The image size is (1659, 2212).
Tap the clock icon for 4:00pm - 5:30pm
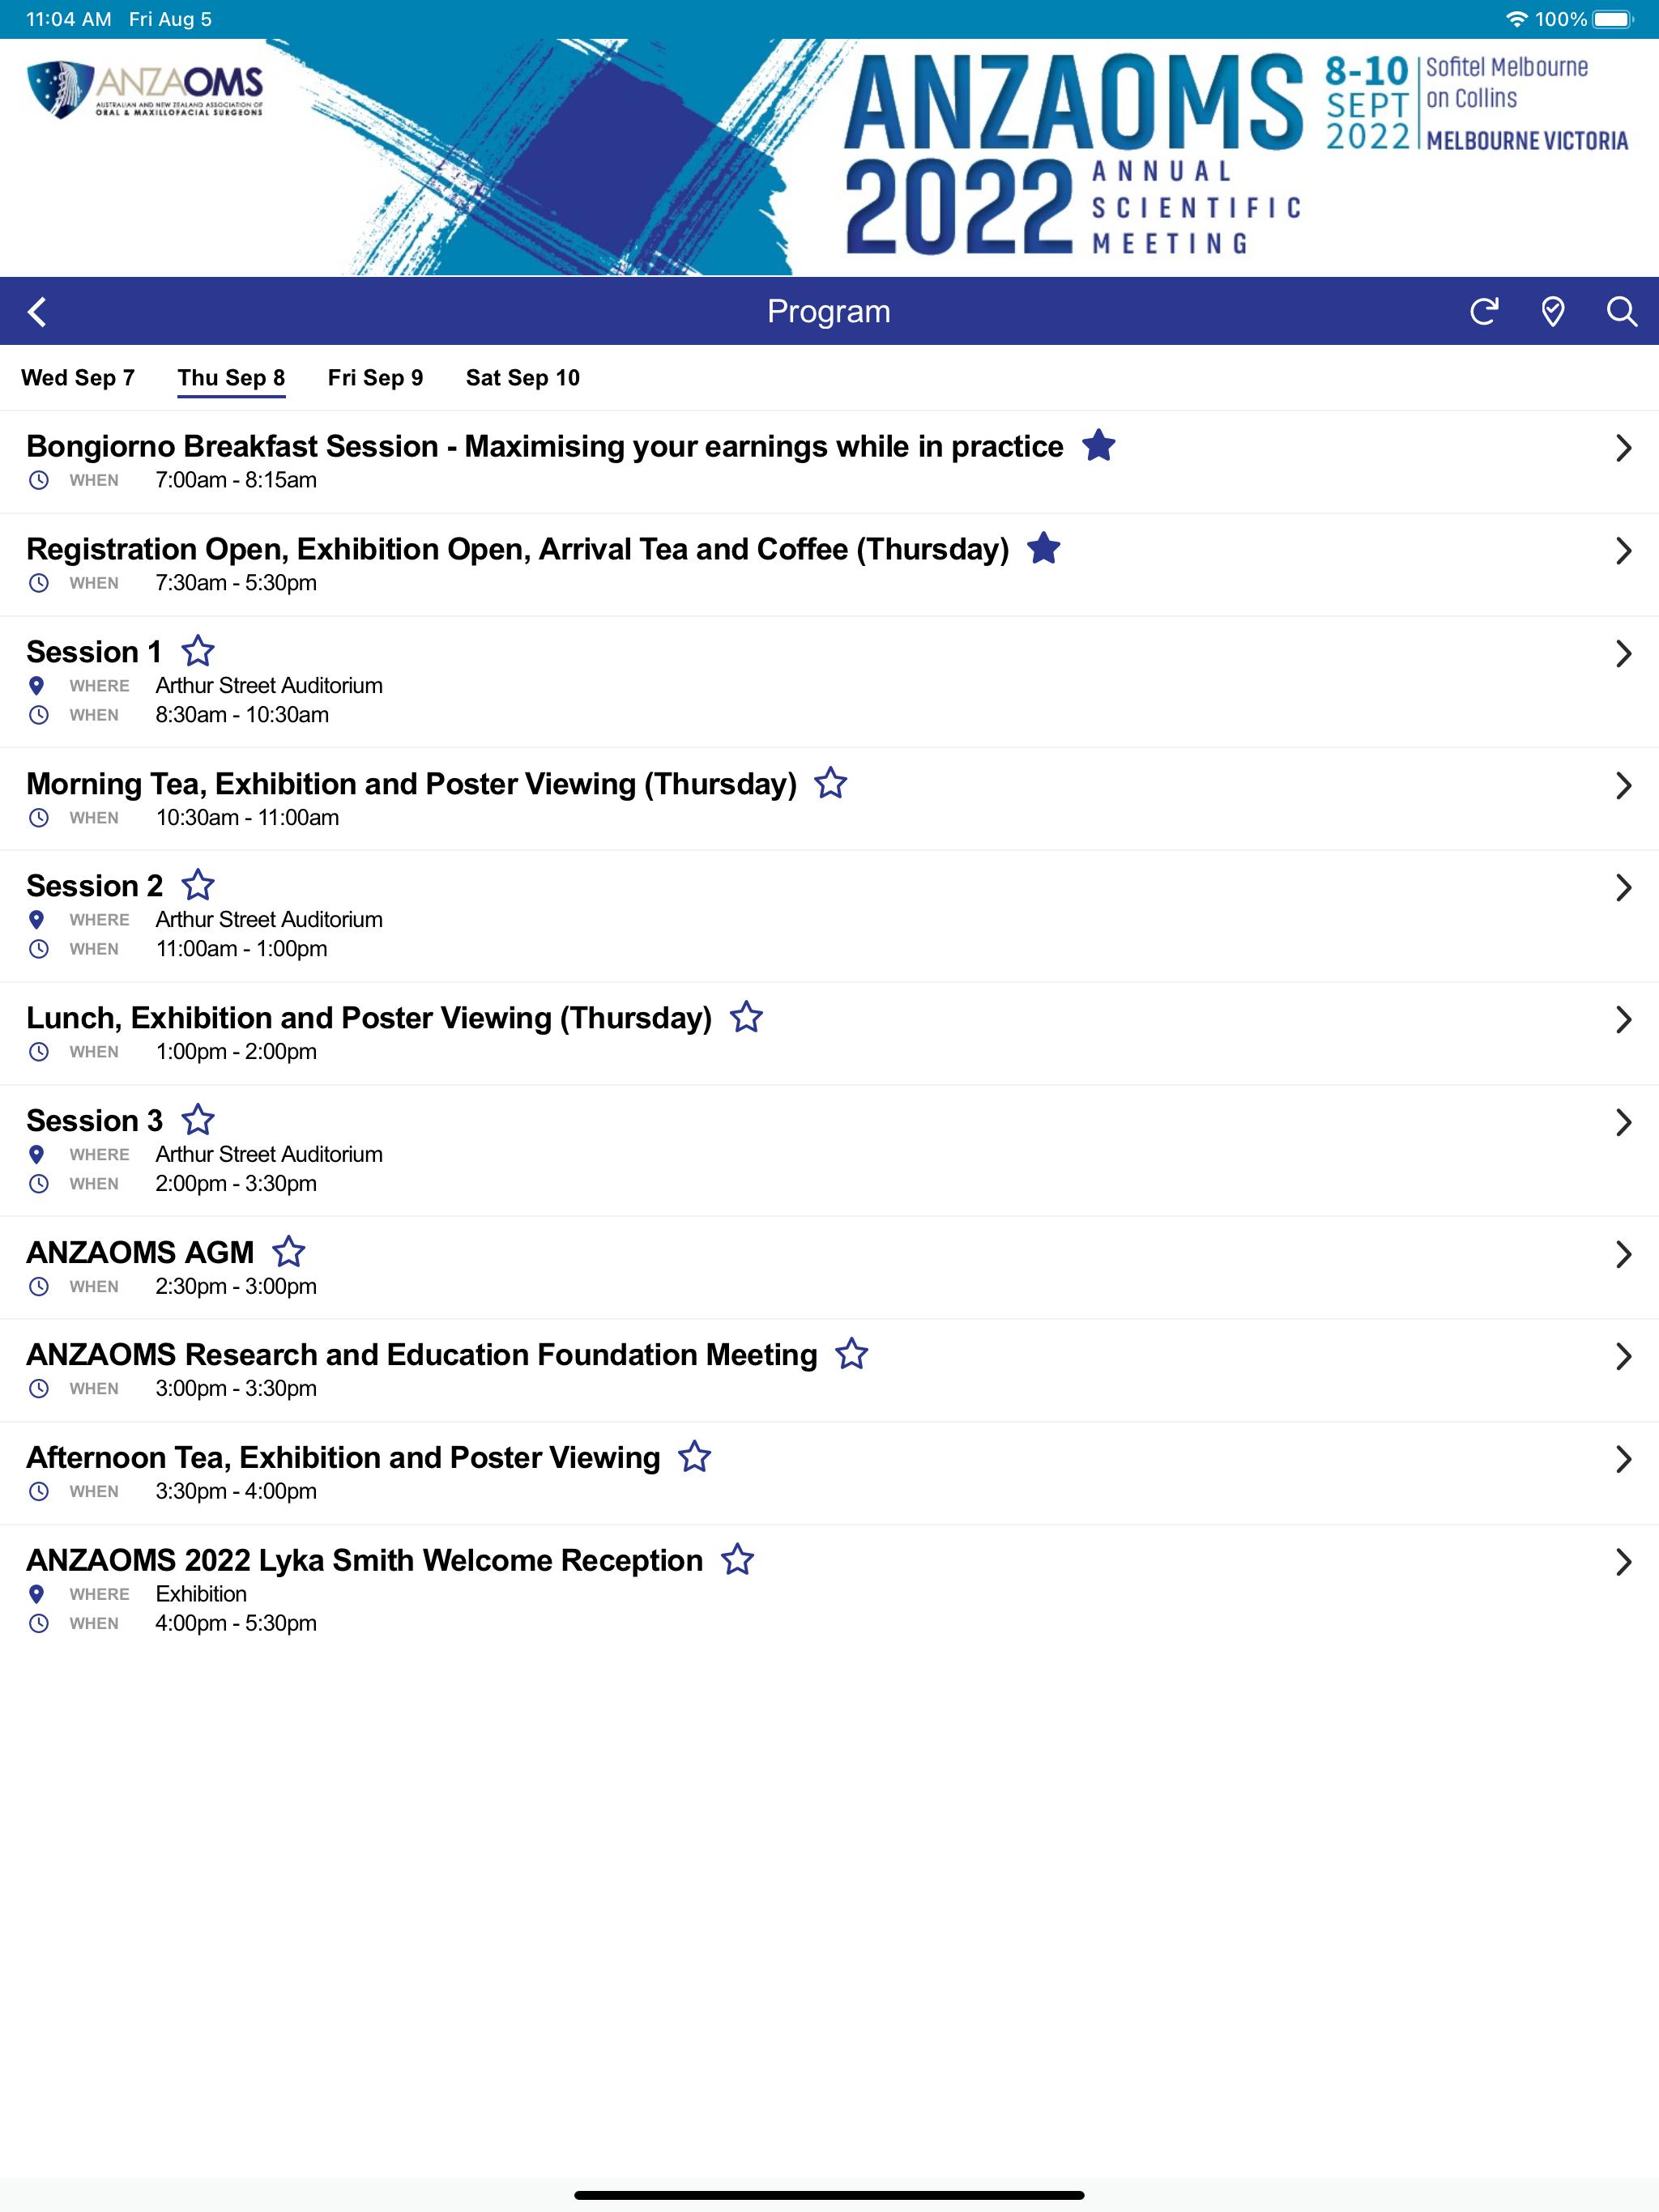pyautogui.click(x=38, y=1624)
